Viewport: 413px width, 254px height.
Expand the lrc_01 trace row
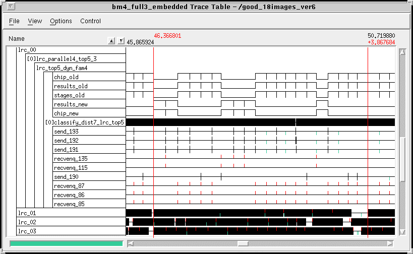27,213
